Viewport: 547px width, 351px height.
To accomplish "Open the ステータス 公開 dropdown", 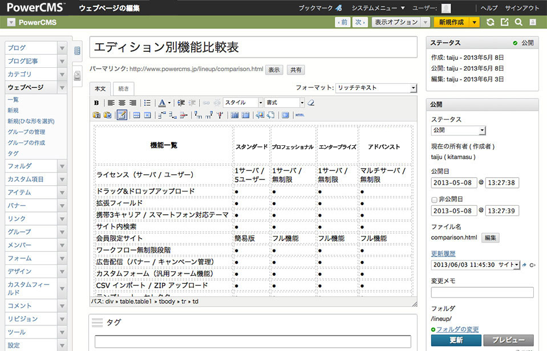I will (458, 130).
